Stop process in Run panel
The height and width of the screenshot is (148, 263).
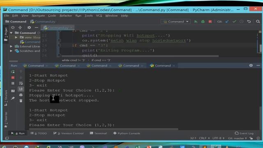[13, 78]
